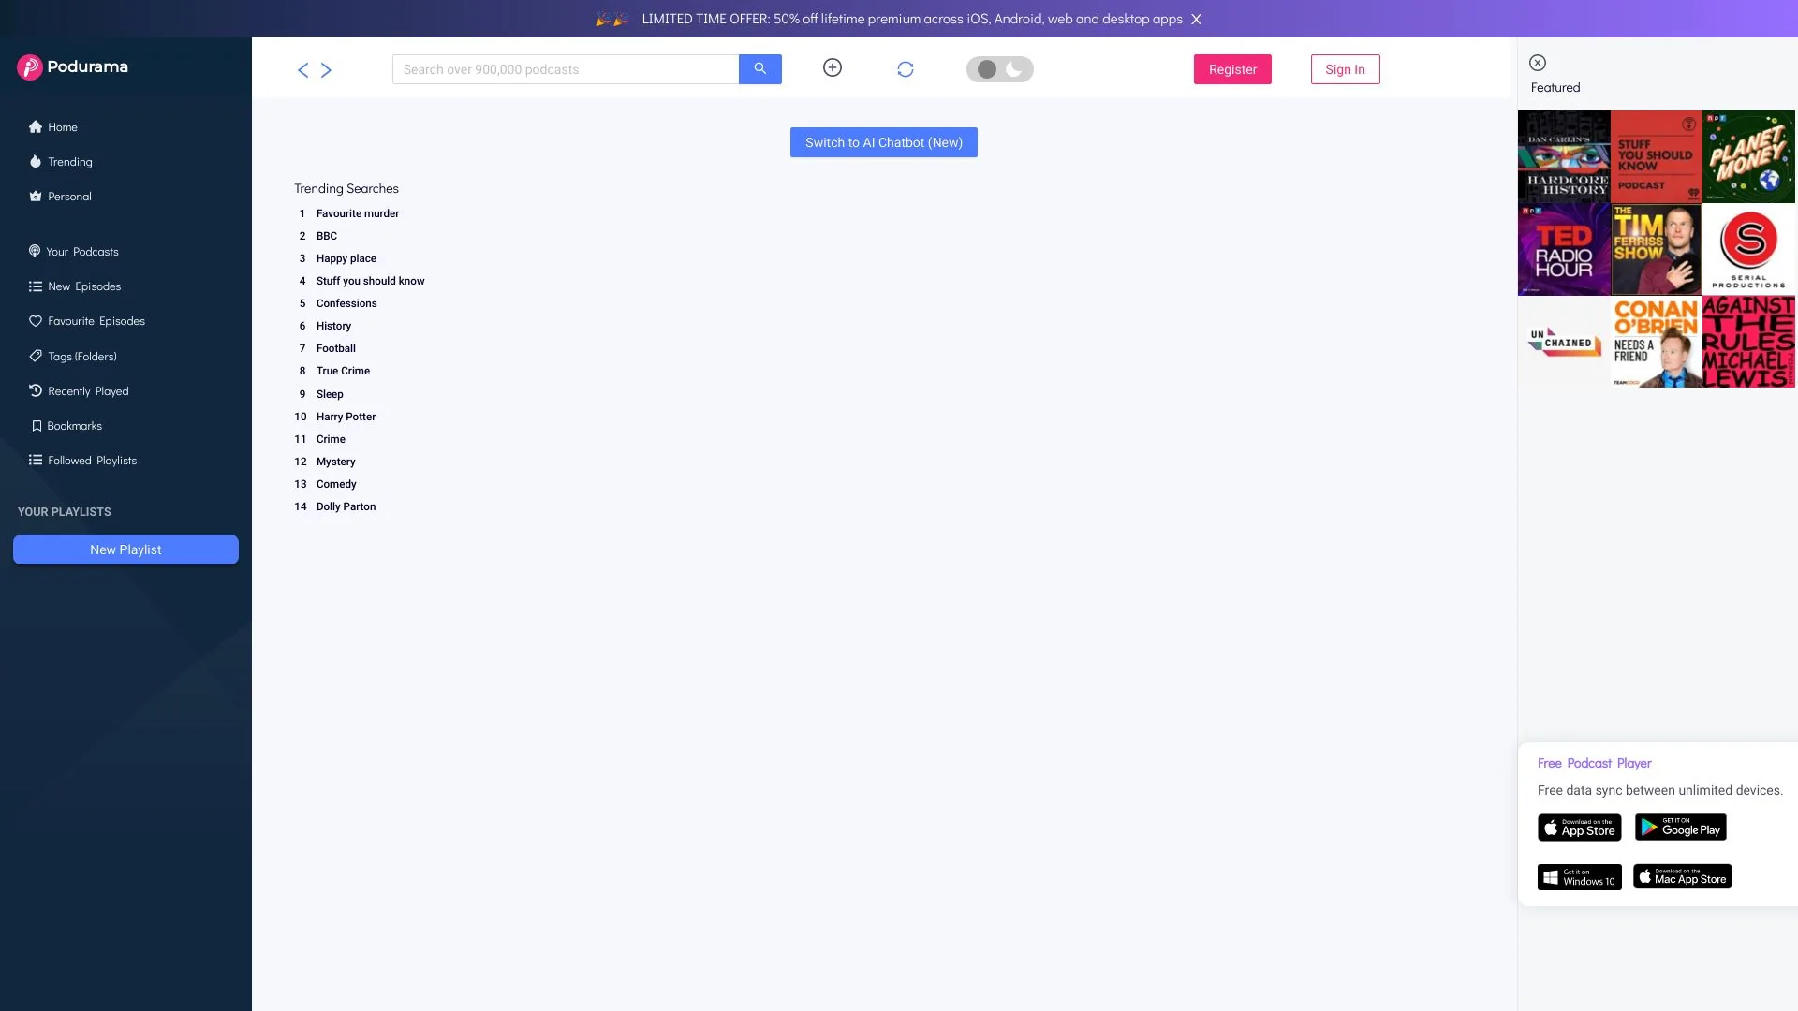Go back with the left arrow
The image size is (1798, 1011).
[x=302, y=70]
